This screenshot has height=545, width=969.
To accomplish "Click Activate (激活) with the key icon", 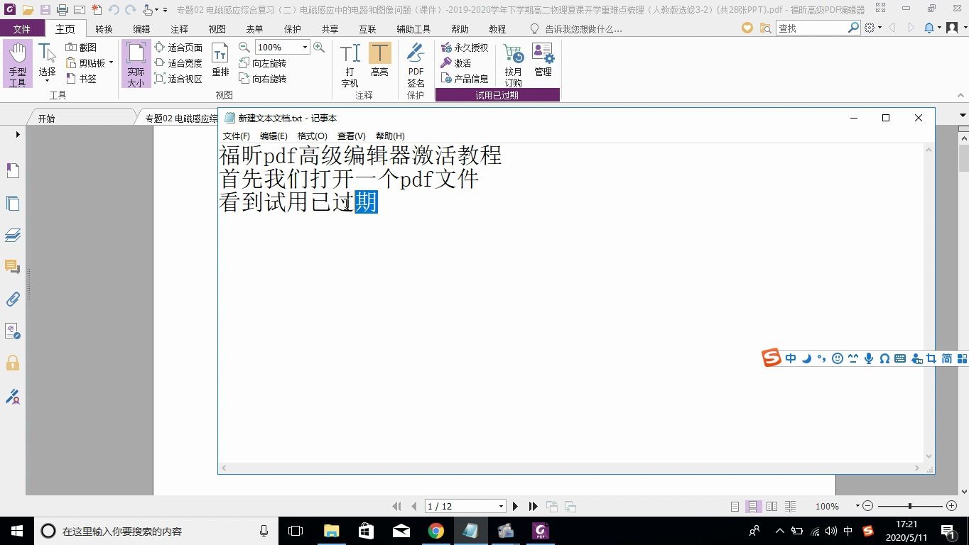I will coord(456,63).
